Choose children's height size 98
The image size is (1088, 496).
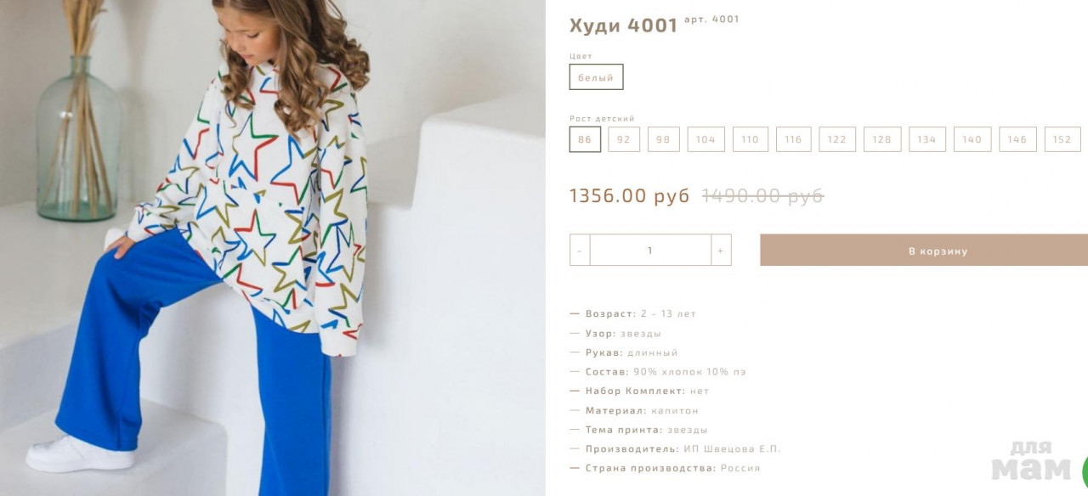click(664, 139)
